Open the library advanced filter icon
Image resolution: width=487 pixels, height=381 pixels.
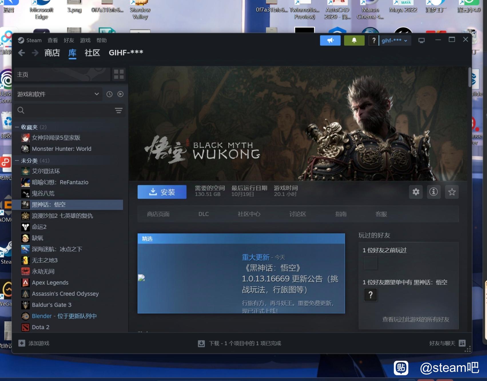pyautogui.click(x=118, y=110)
